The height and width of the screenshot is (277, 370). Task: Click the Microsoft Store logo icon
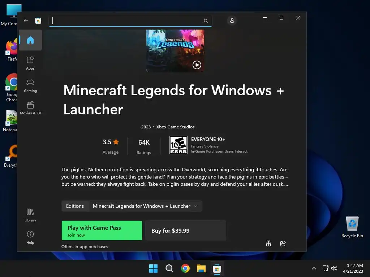point(38,21)
